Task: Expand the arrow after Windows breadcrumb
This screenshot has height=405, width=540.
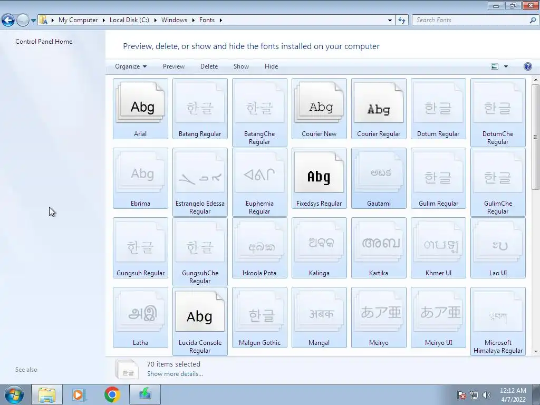Action: (x=193, y=21)
